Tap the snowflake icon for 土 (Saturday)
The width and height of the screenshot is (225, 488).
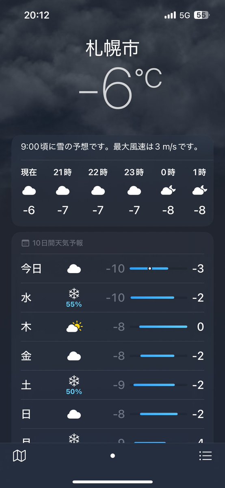(x=74, y=381)
